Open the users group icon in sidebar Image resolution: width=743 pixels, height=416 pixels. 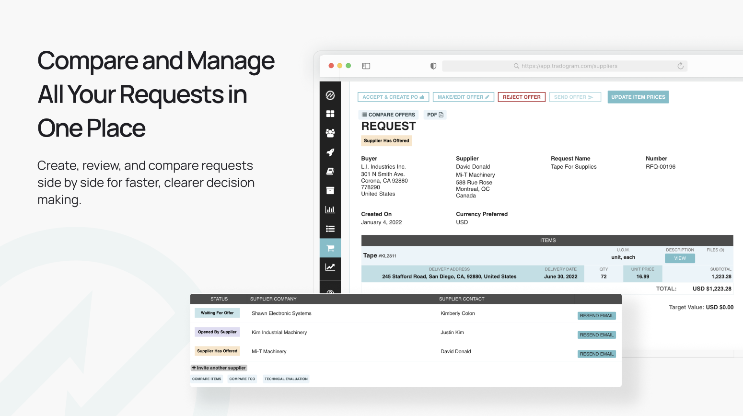[330, 133]
